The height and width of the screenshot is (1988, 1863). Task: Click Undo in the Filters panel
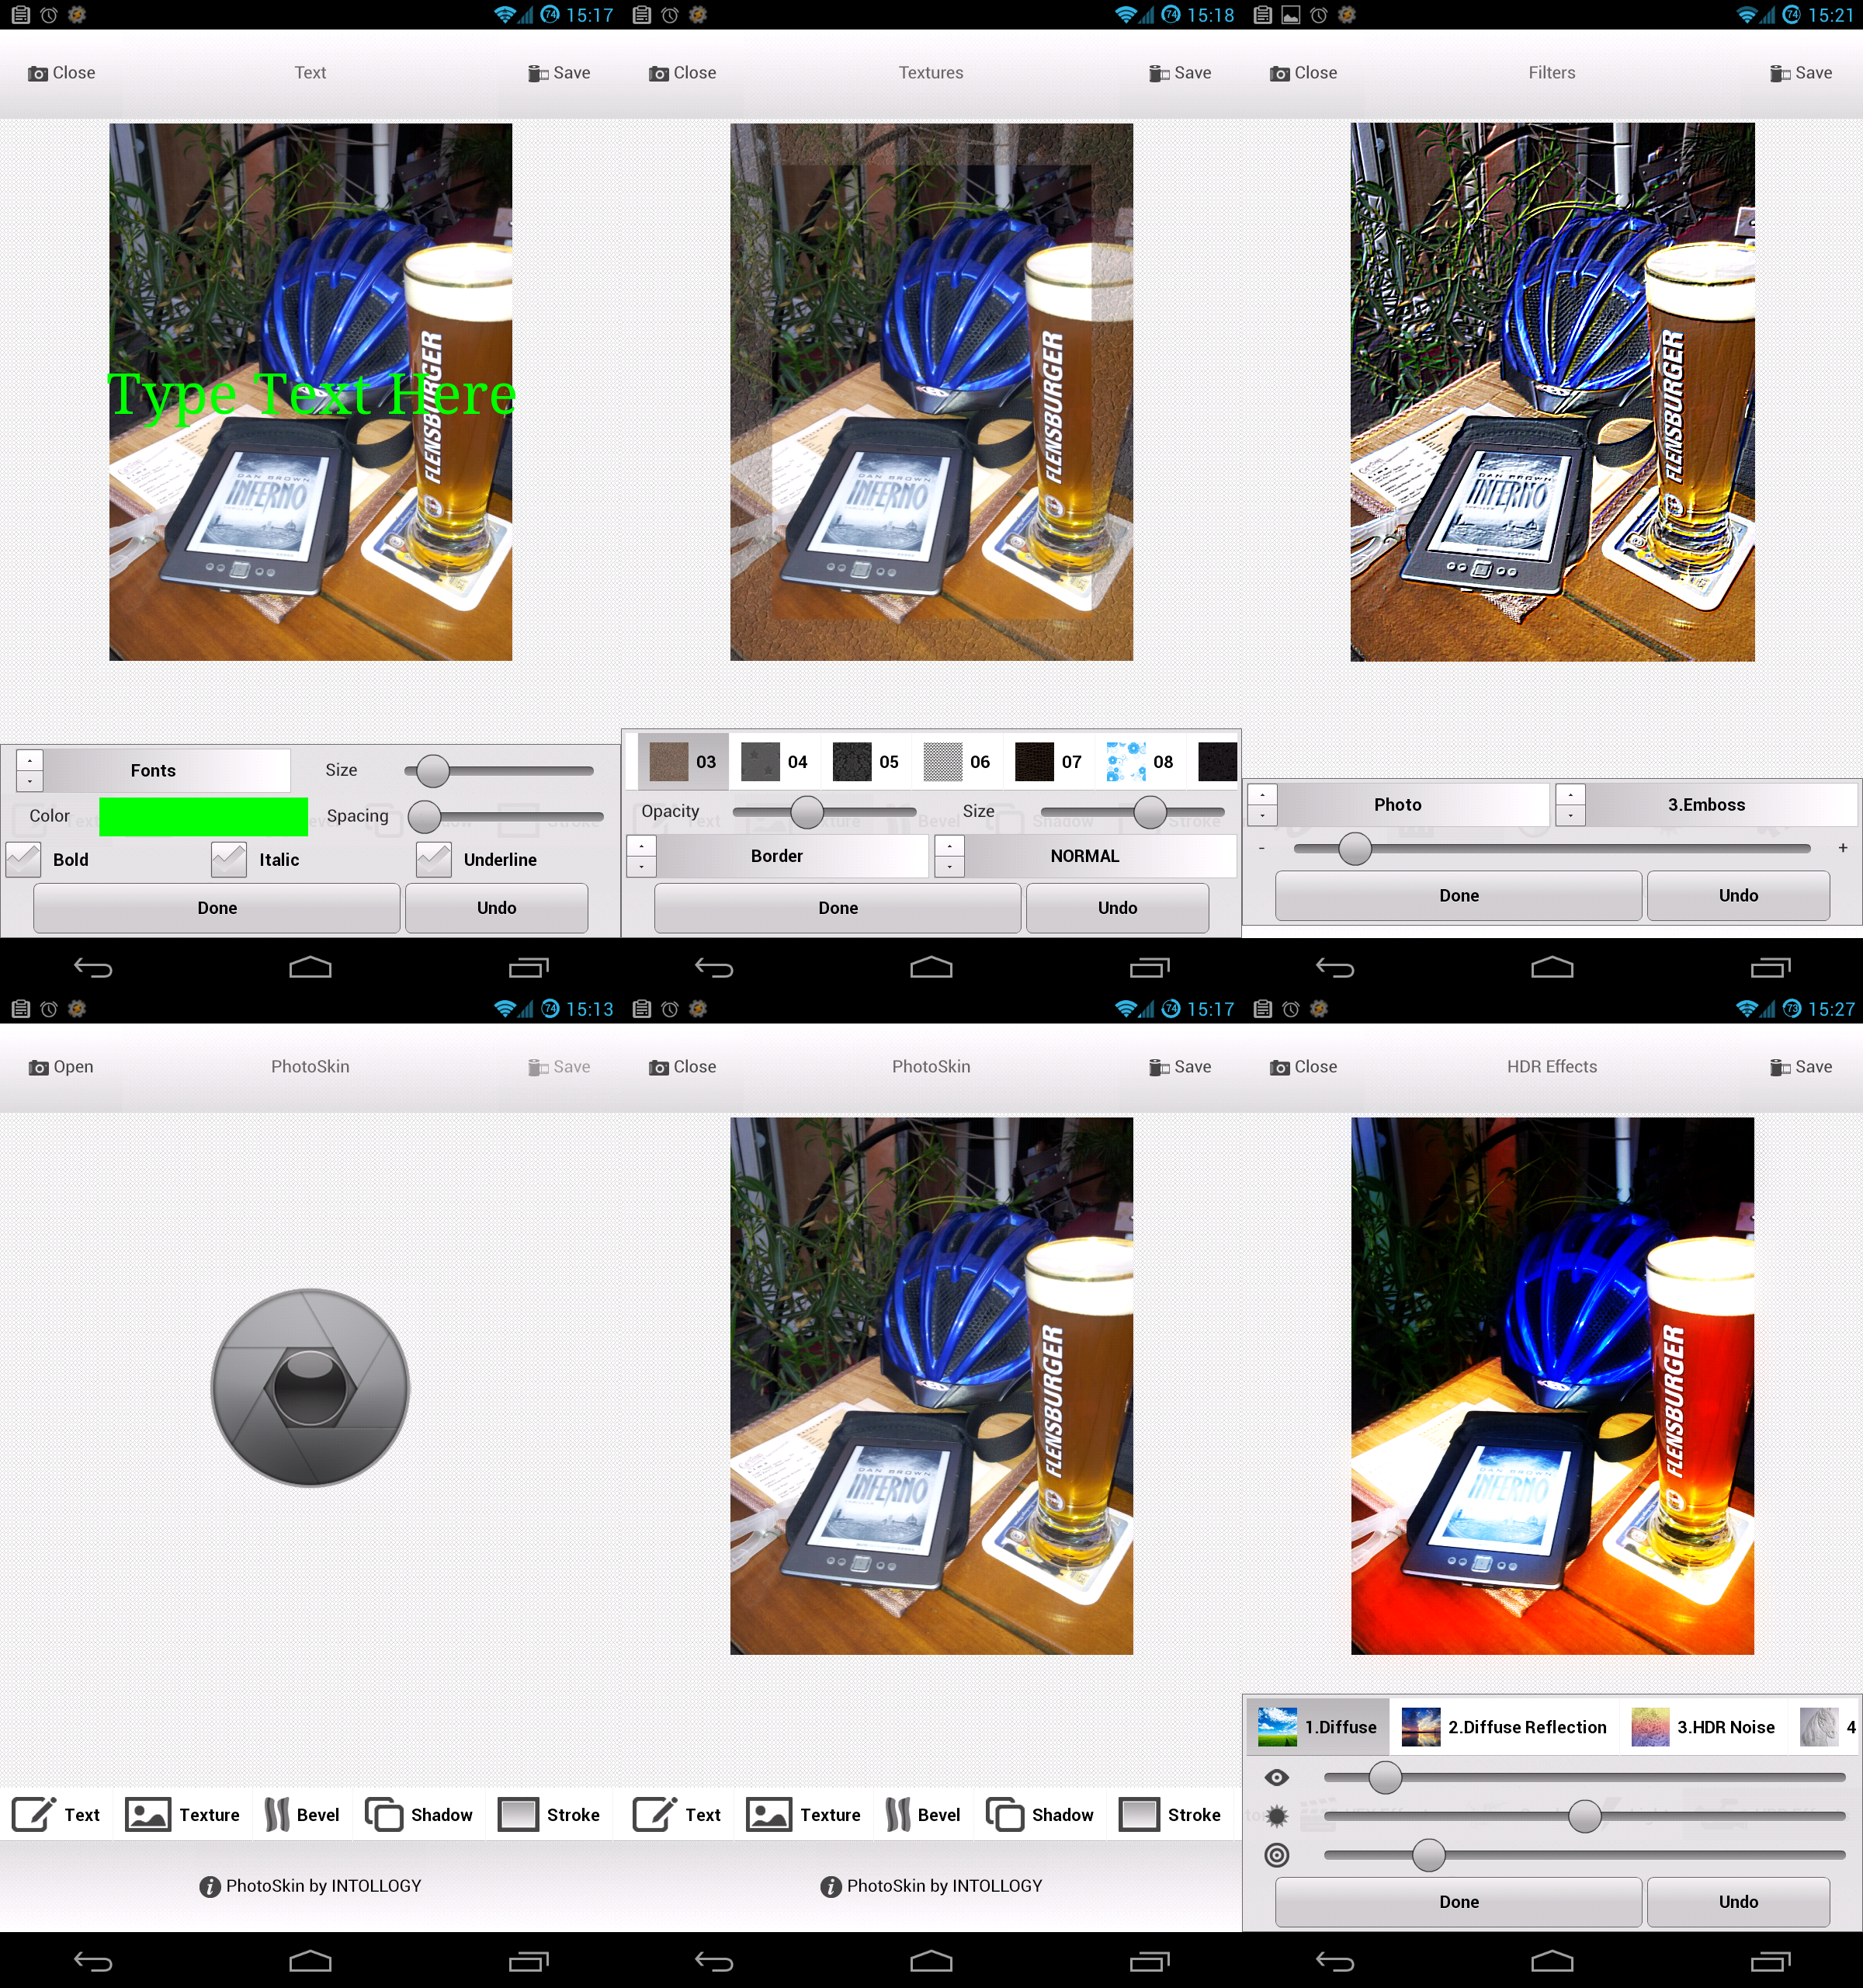[x=1738, y=896]
